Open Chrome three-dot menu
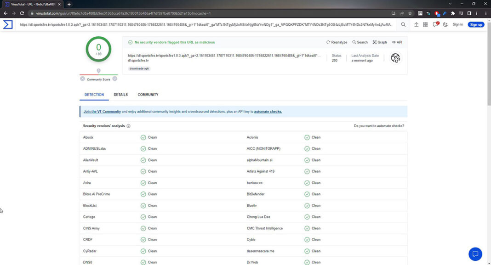491x265 pixels. point(486,13)
